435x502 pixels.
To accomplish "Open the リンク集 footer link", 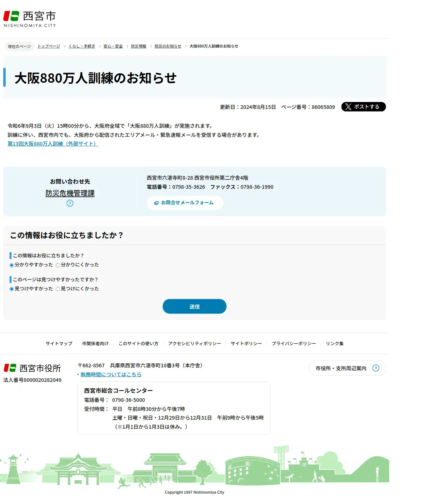I will (x=335, y=343).
